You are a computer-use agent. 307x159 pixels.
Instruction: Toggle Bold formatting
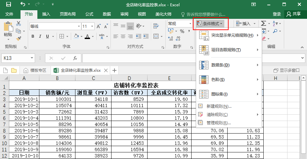(33, 36)
